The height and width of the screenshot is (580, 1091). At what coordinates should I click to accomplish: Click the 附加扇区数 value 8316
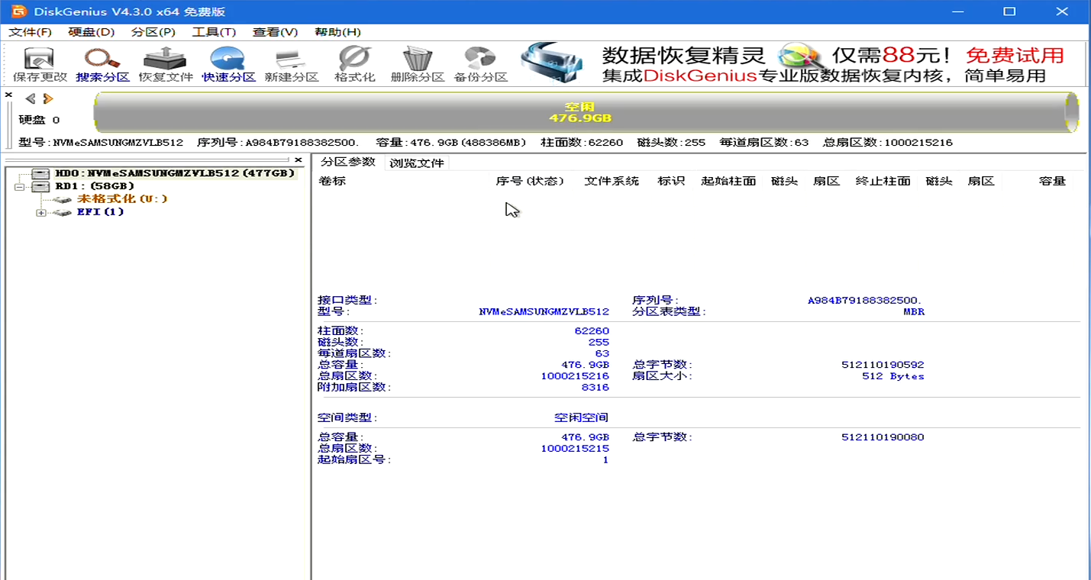click(x=596, y=388)
